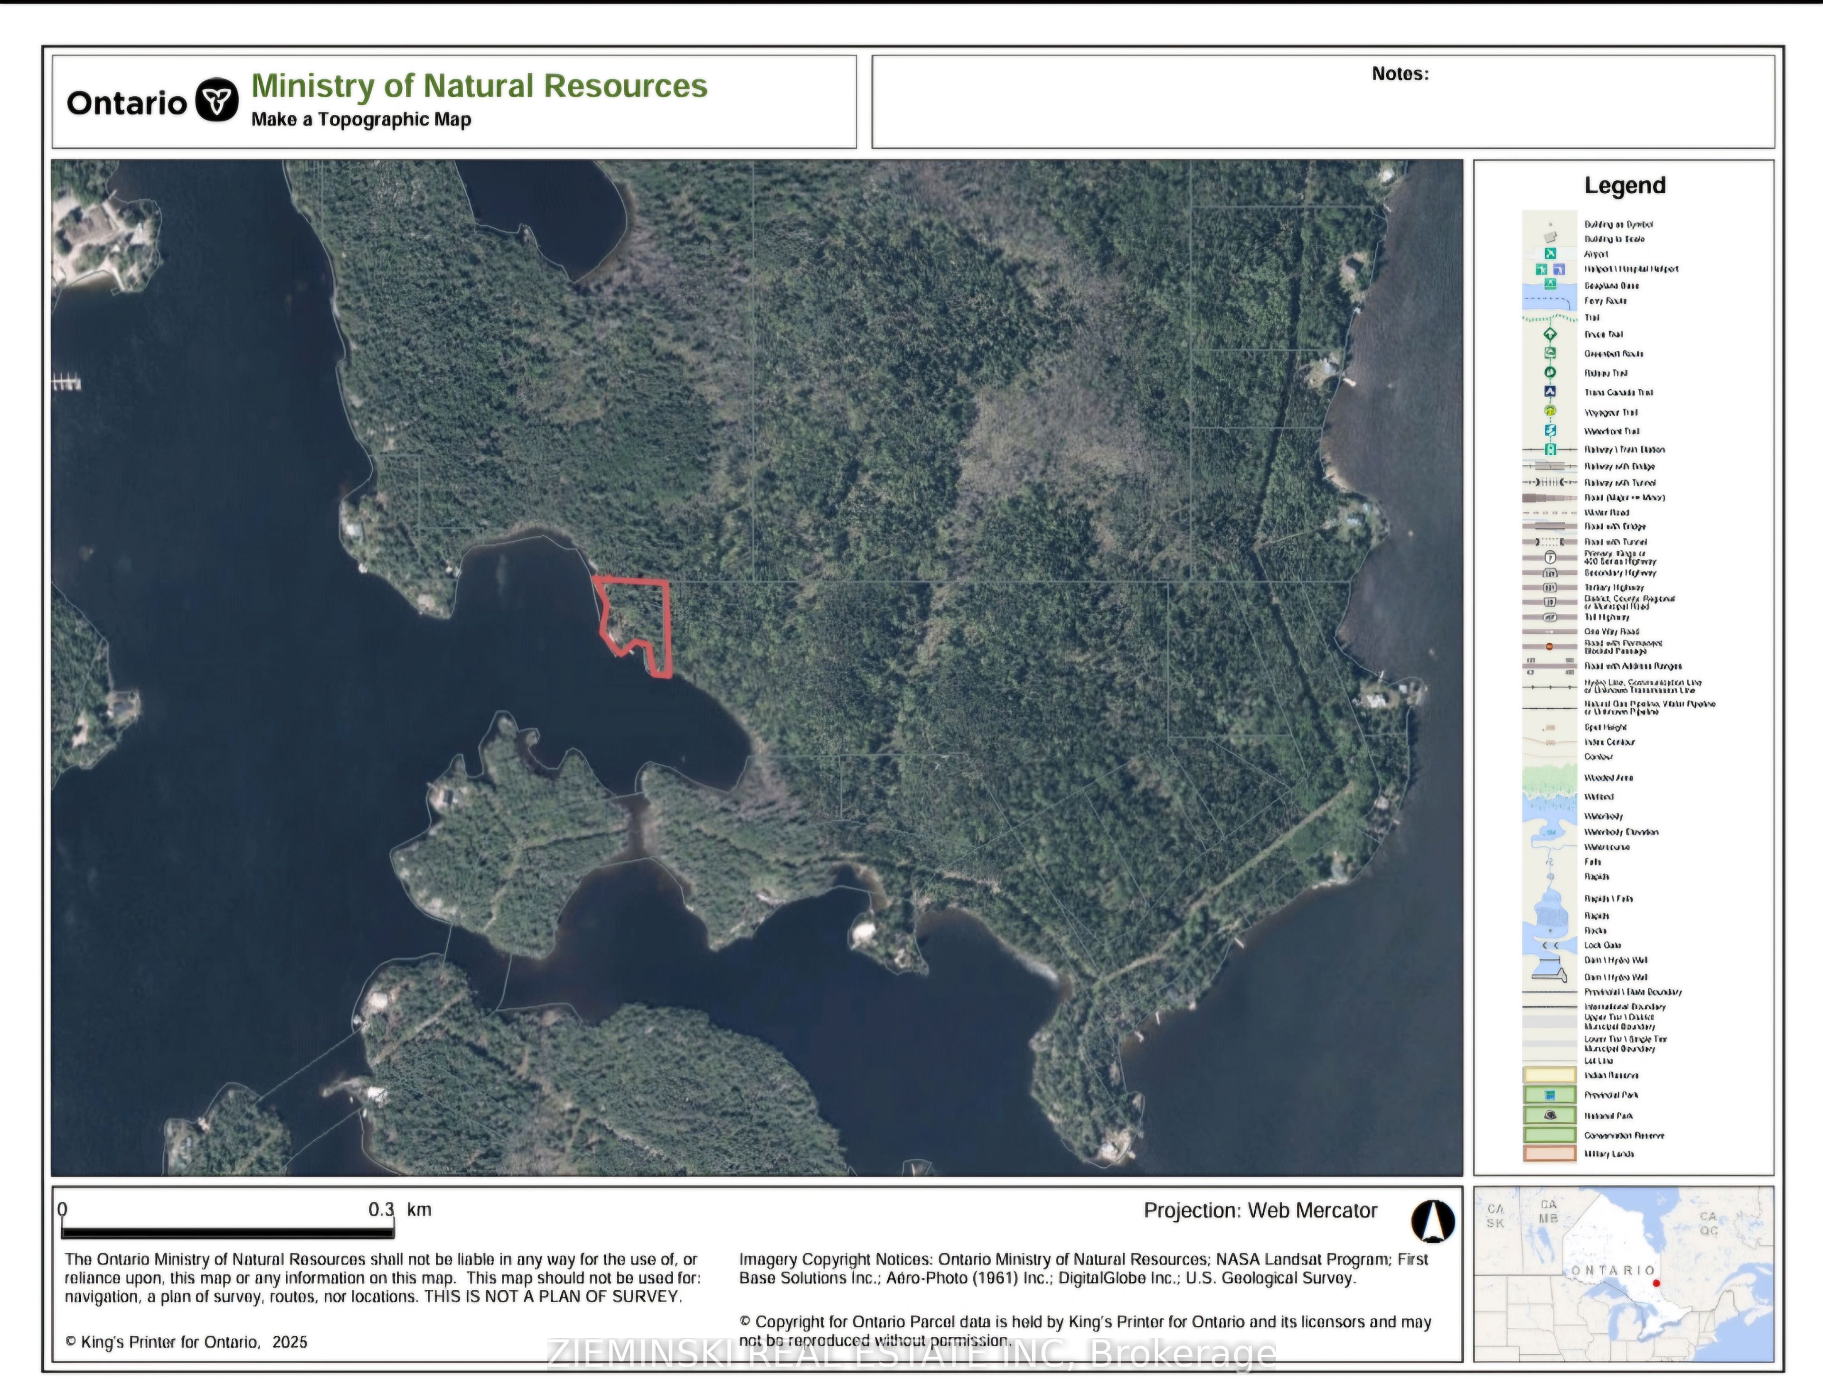The width and height of the screenshot is (1823, 1398).
Task: Click the green Heliport legend icon
Action: [x=1541, y=270]
